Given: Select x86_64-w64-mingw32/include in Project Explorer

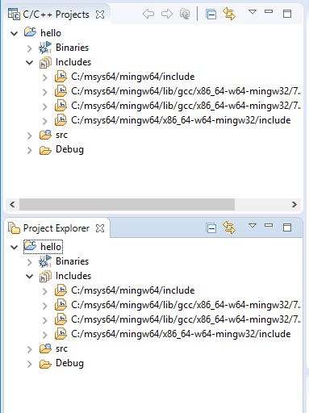Looking at the screenshot, I should 181,334.
